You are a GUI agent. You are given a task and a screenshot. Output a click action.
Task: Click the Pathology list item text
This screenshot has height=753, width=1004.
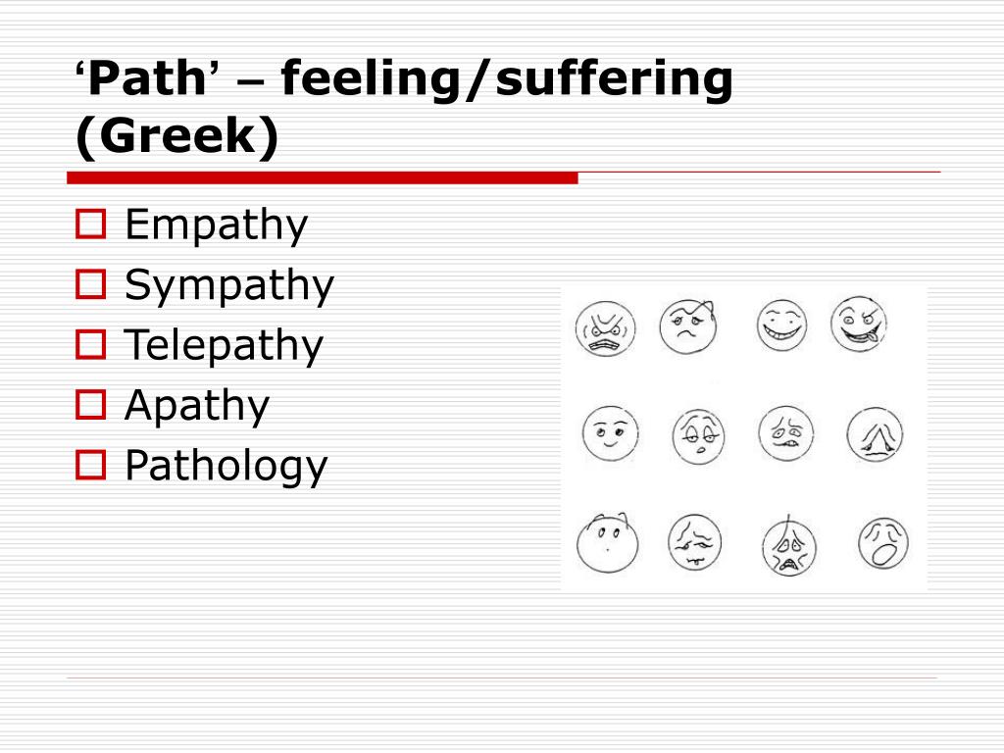click(226, 466)
